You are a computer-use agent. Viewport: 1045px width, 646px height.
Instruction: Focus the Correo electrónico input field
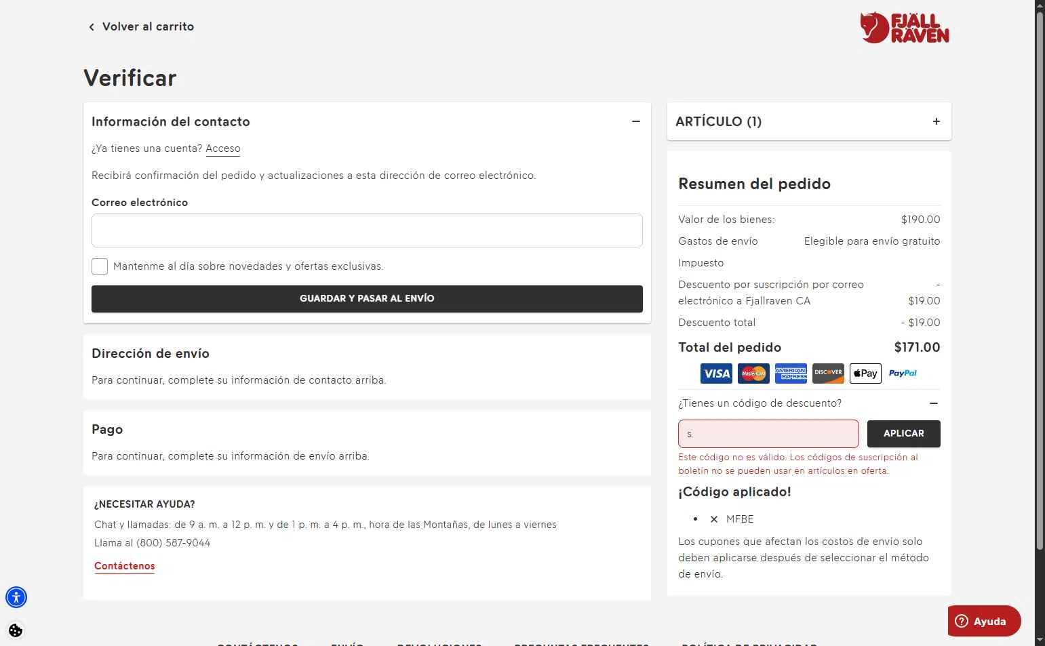[x=367, y=230]
